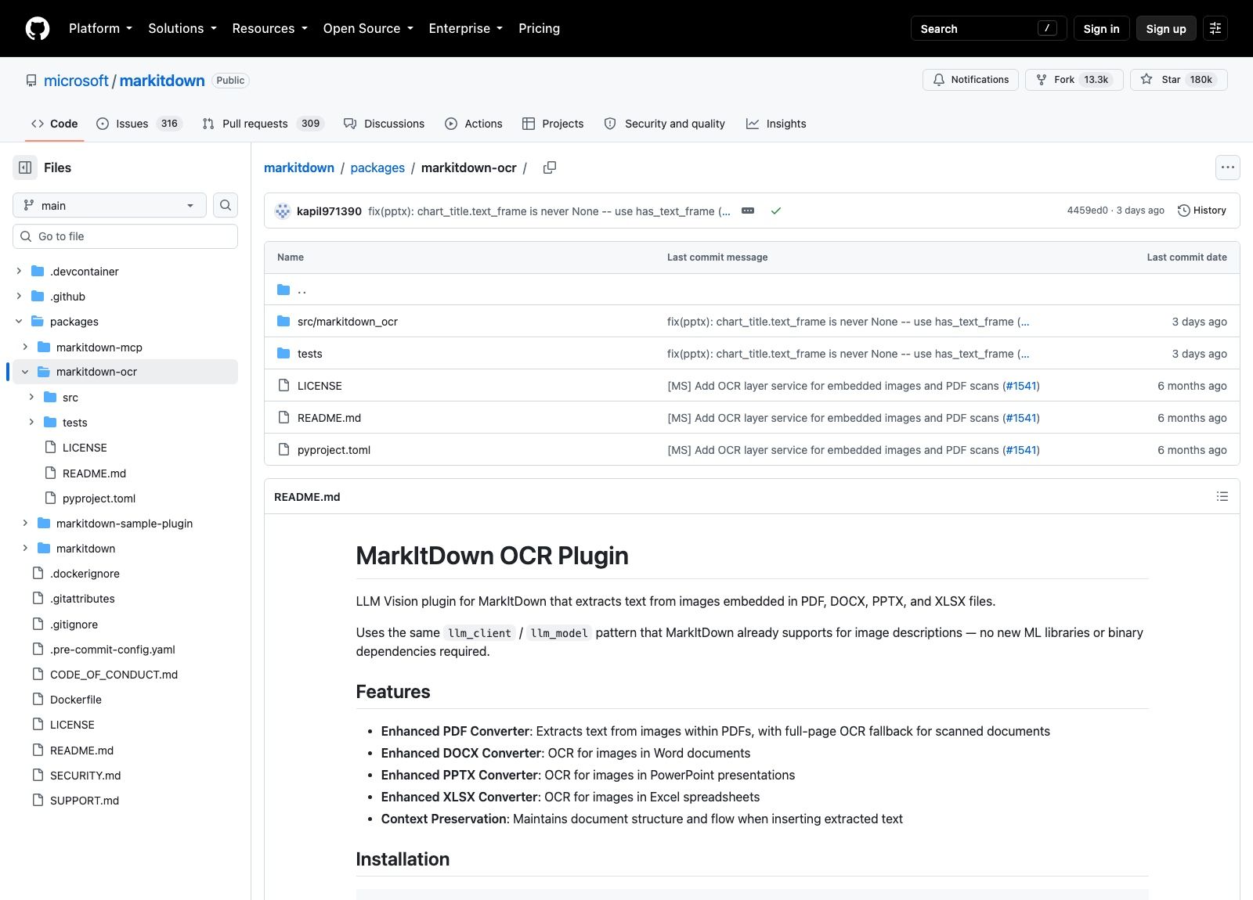1253x900 pixels.
Task: Open microsoft owner link
Action: click(x=76, y=81)
